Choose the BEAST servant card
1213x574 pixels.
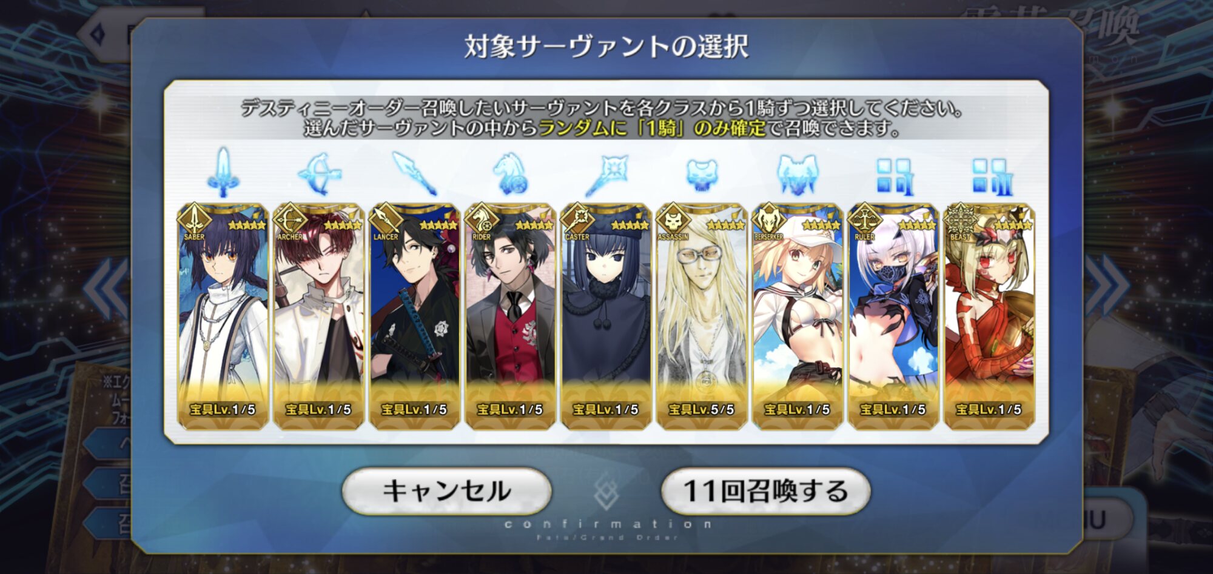pyautogui.click(x=989, y=317)
